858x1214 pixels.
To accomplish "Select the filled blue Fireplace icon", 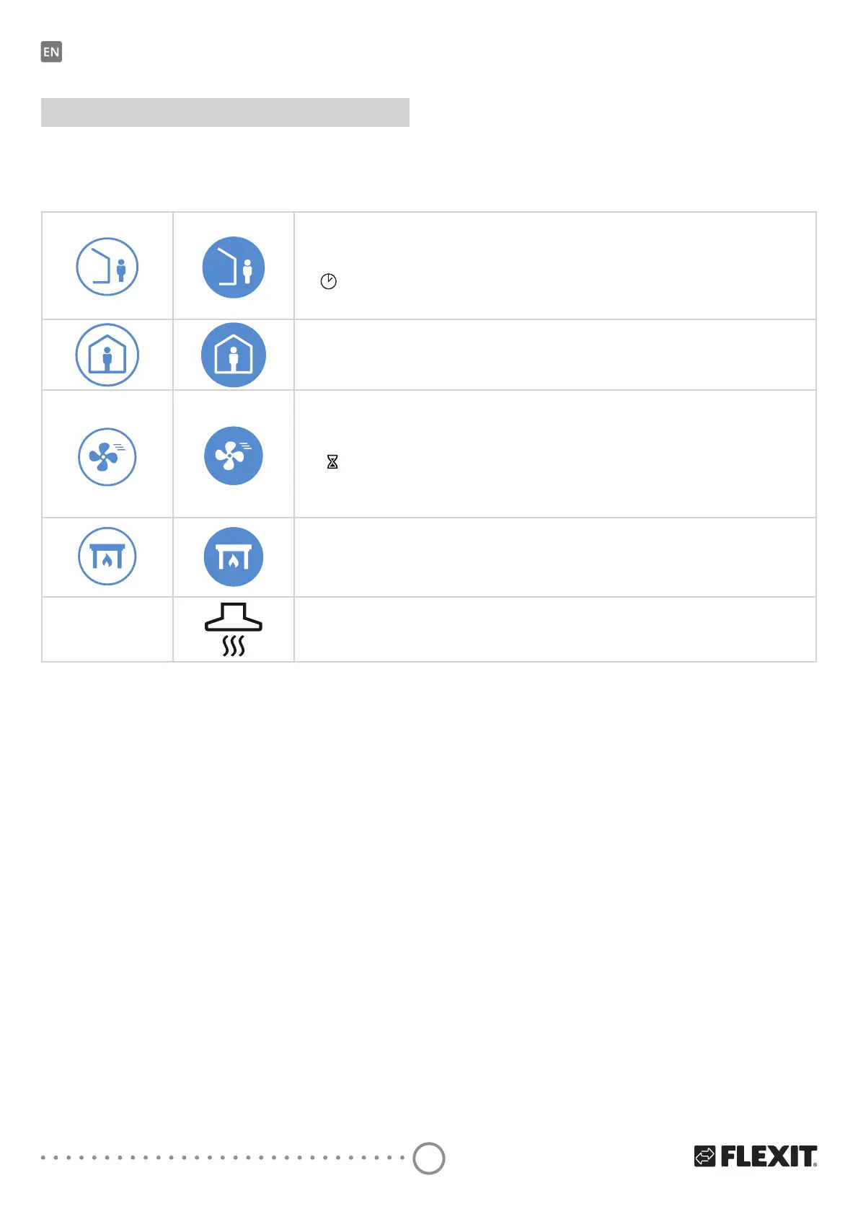I will point(234,557).
